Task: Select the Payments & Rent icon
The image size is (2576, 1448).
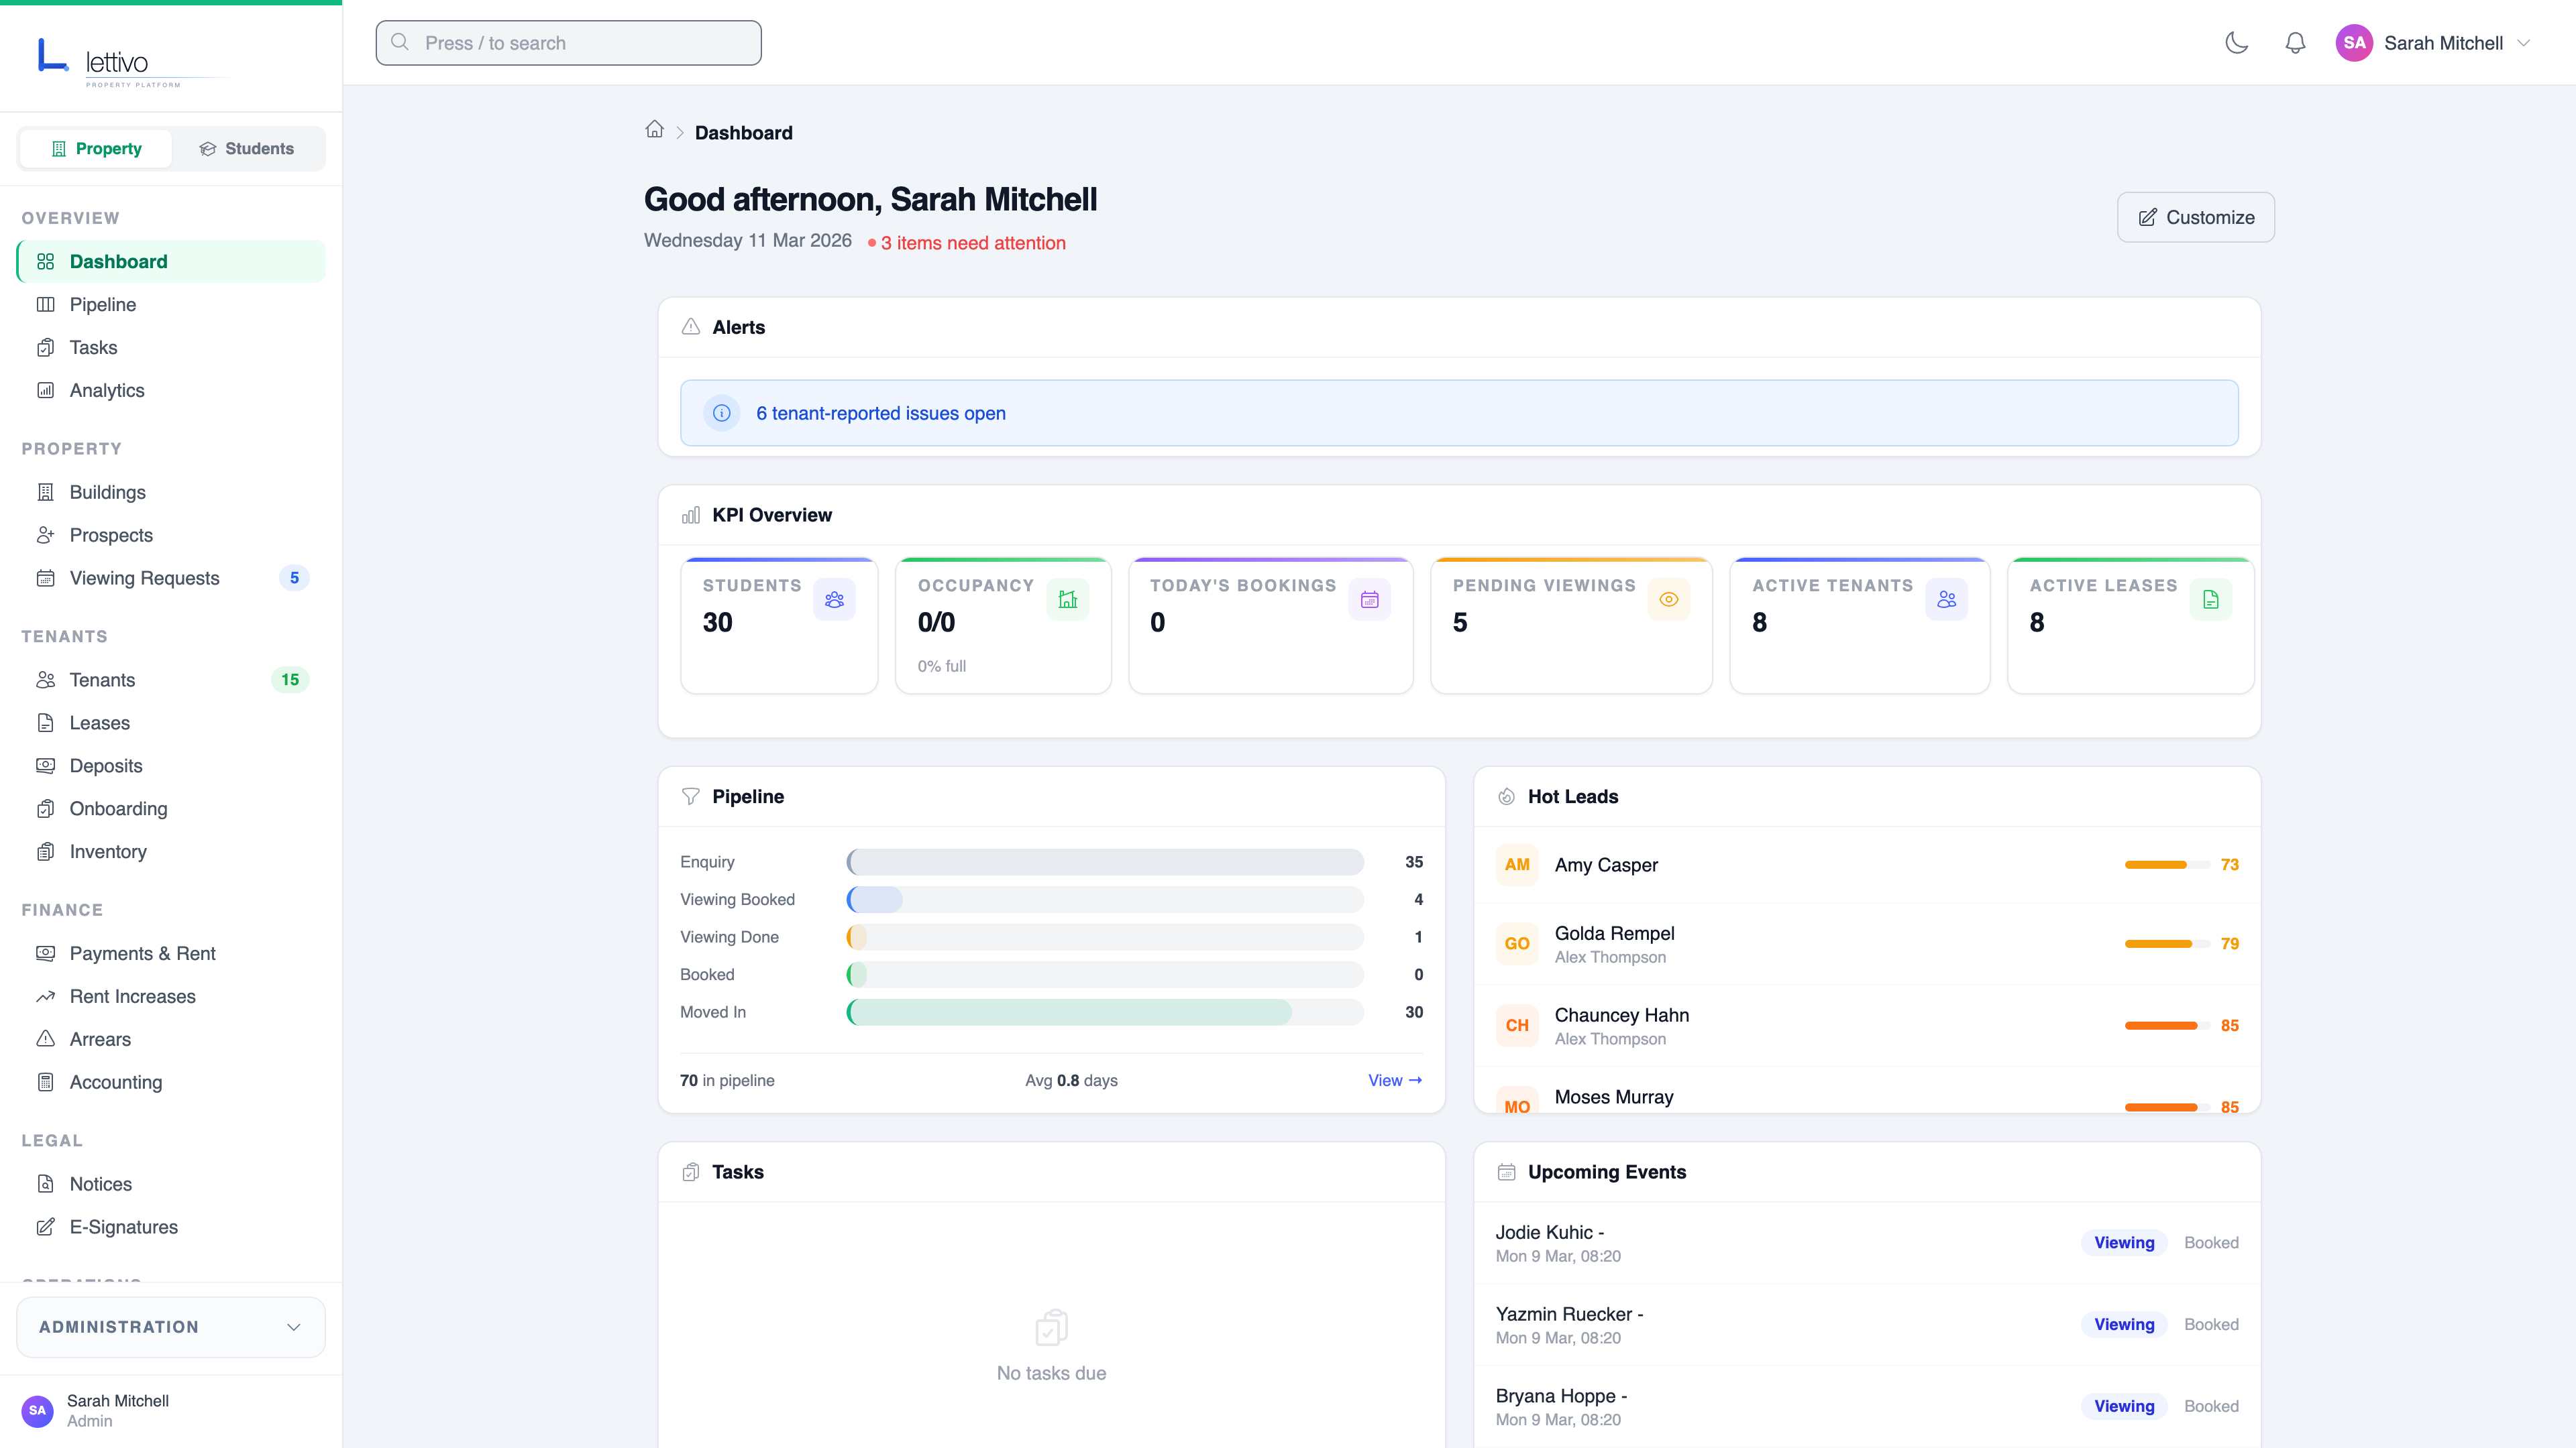Action: pos(46,953)
